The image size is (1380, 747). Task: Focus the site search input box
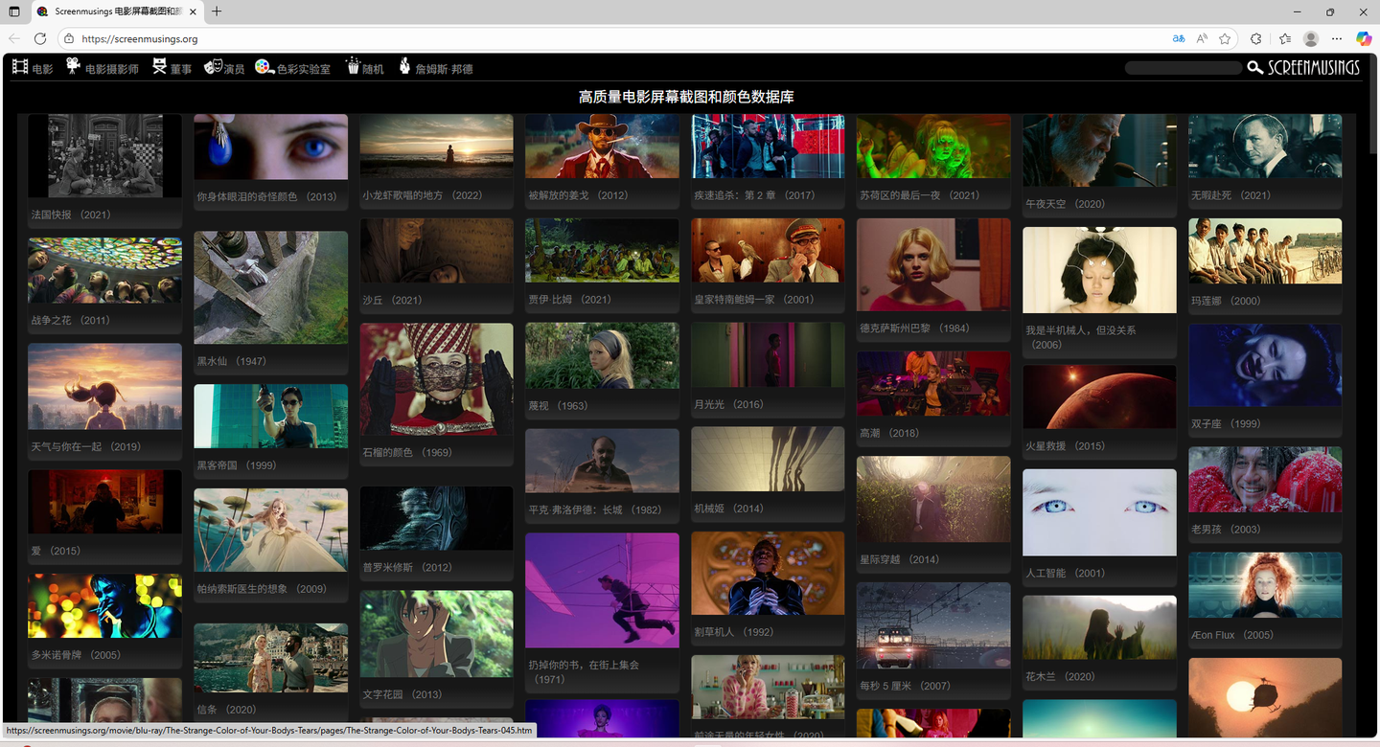[1184, 68]
